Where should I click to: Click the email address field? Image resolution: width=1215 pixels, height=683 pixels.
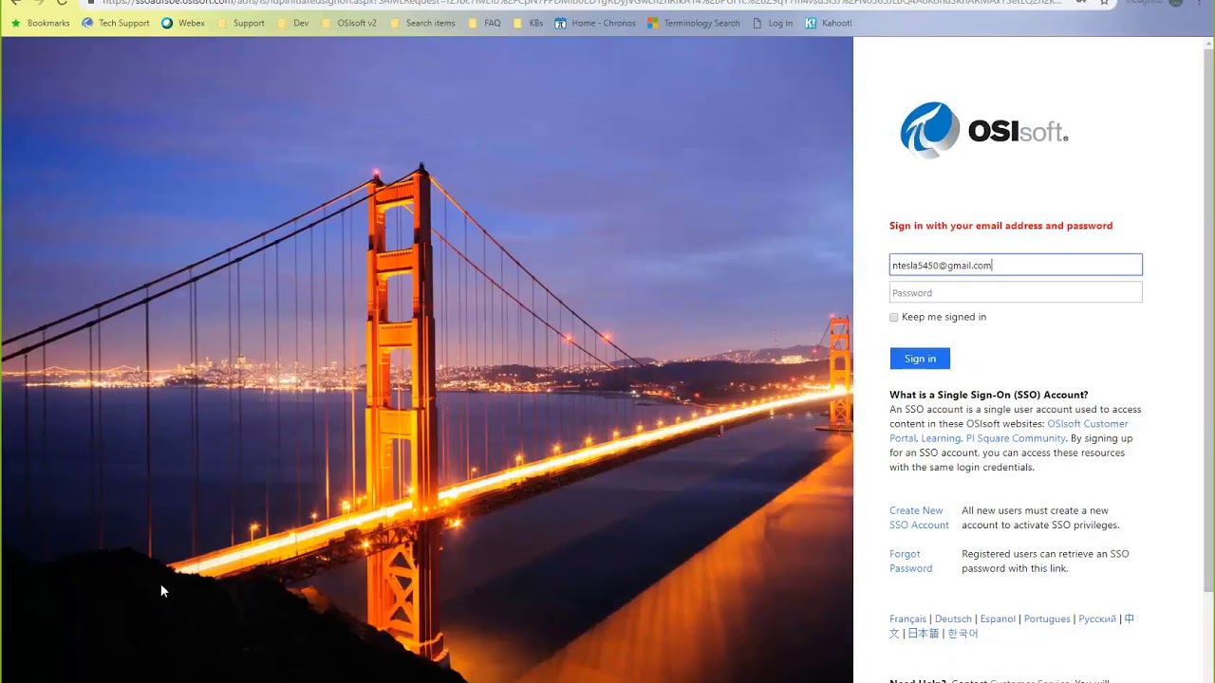[1016, 265]
